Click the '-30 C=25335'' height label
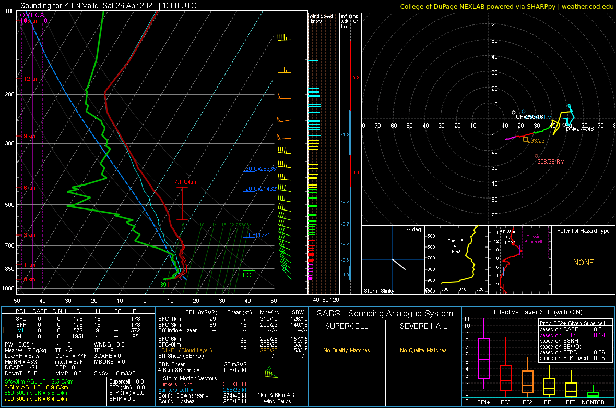The width and height of the screenshot is (616, 408). pyautogui.click(x=259, y=169)
